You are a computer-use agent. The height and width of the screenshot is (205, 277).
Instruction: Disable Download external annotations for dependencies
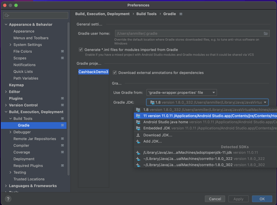tap(115, 73)
